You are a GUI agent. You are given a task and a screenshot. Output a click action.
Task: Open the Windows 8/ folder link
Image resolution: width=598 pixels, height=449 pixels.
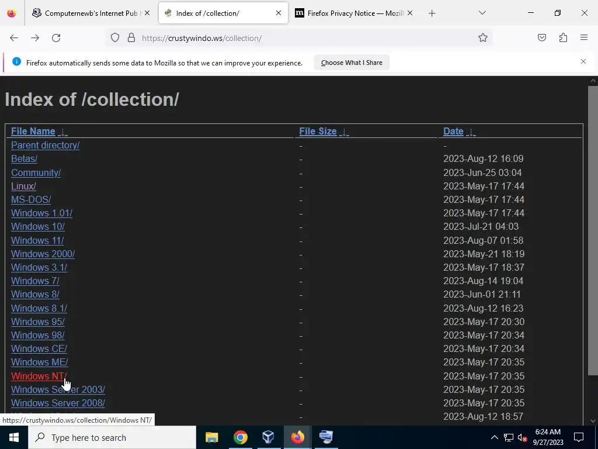coord(35,295)
